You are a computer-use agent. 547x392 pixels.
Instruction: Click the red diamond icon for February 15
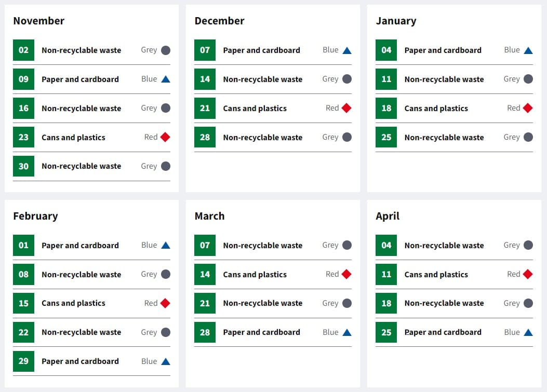pos(165,303)
